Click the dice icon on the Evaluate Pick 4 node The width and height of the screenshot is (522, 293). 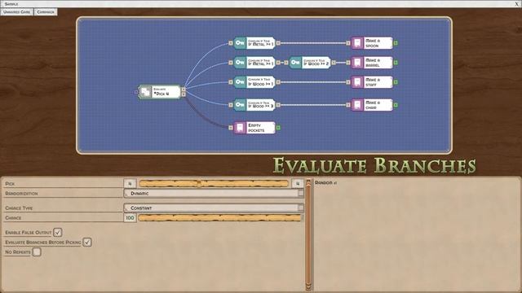click(x=145, y=92)
